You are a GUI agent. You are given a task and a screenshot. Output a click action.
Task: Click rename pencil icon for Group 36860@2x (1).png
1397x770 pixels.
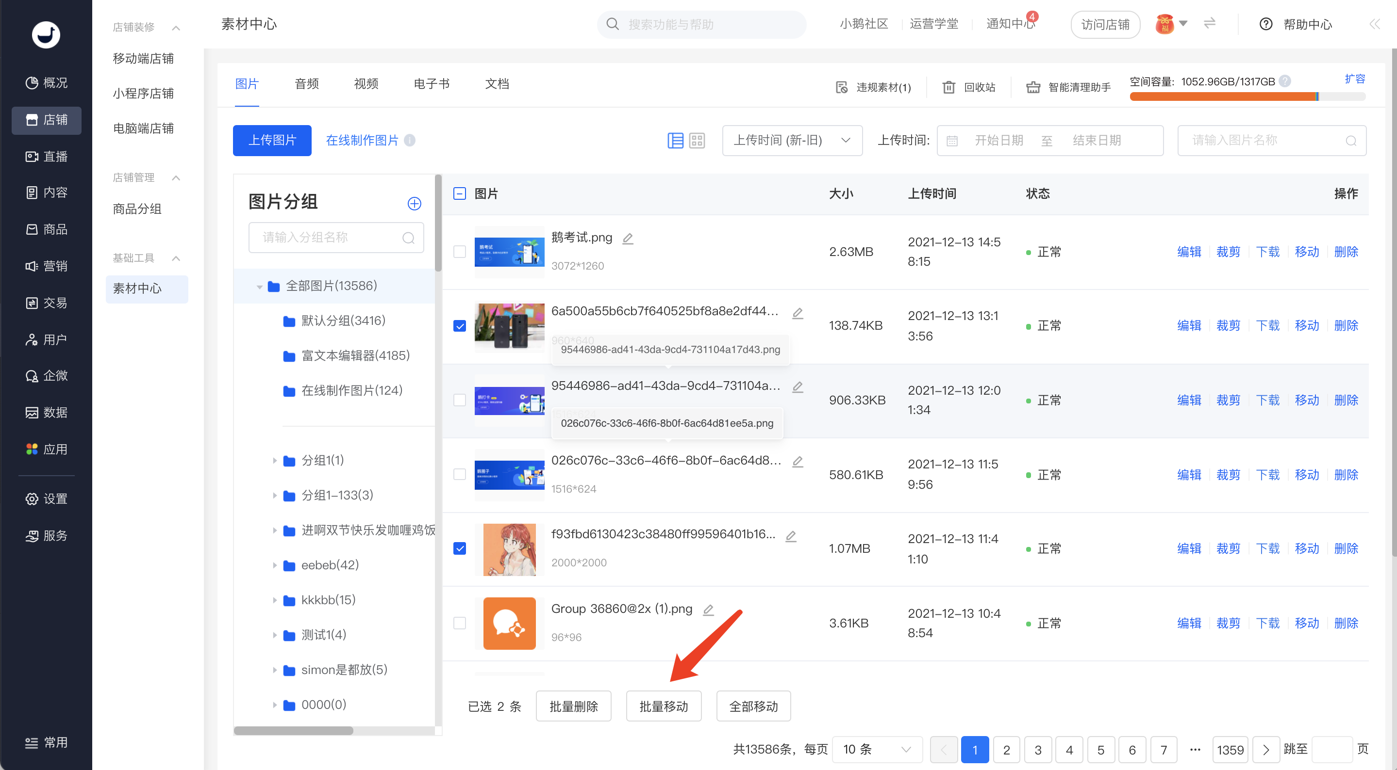tap(708, 610)
